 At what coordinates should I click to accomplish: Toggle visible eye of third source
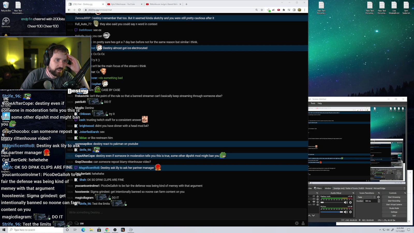(x=314, y=202)
